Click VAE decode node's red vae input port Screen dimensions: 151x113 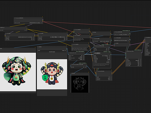(x=114, y=46)
